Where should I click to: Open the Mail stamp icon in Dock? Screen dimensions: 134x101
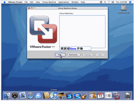coord(22,95)
